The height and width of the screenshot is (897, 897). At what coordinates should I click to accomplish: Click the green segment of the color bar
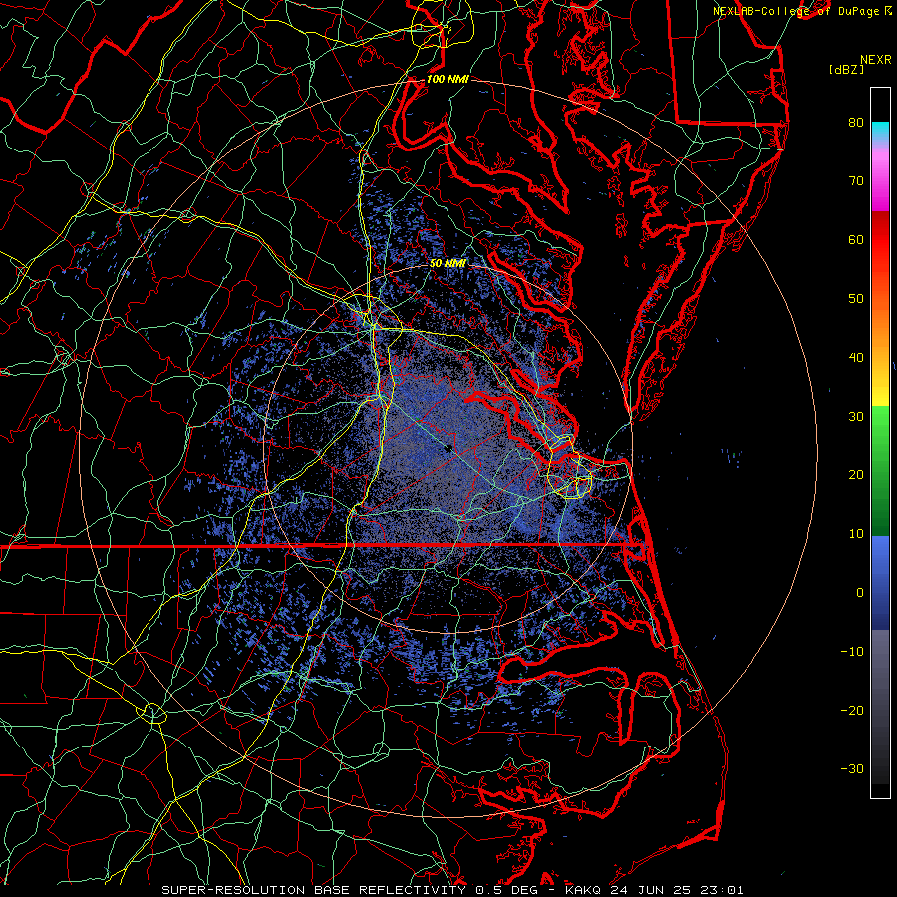[x=880, y=470]
